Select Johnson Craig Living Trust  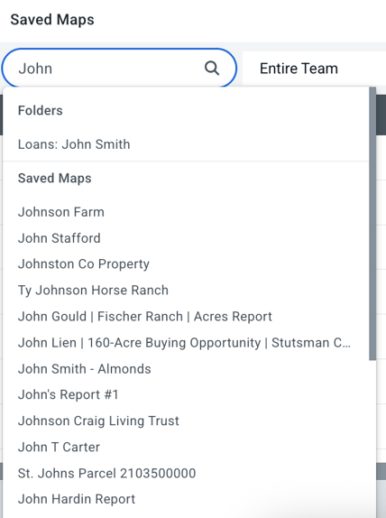point(186,421)
